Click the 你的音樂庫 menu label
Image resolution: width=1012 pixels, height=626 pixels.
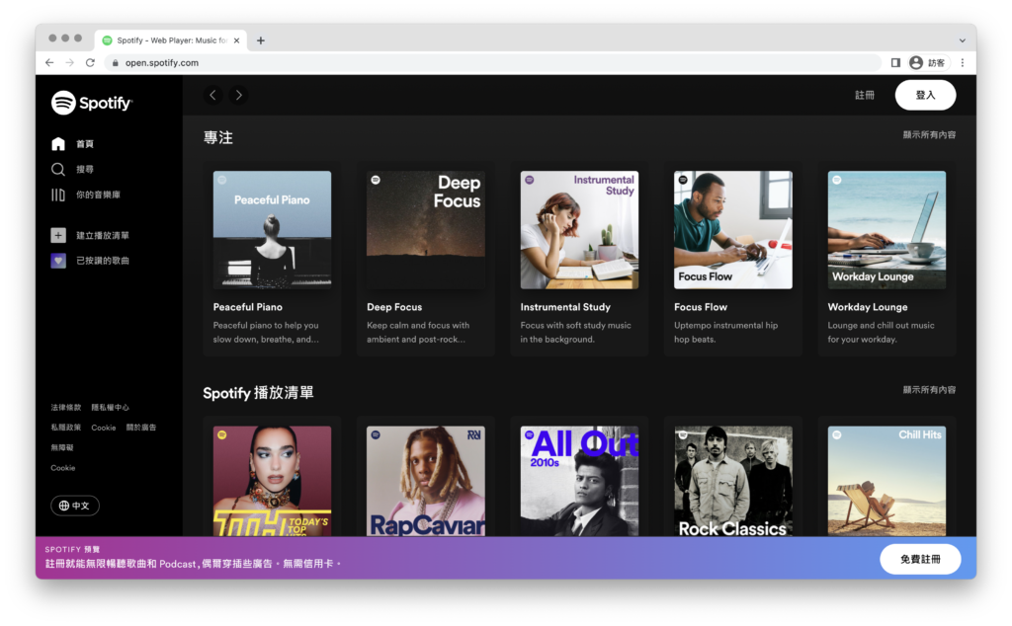pos(98,195)
